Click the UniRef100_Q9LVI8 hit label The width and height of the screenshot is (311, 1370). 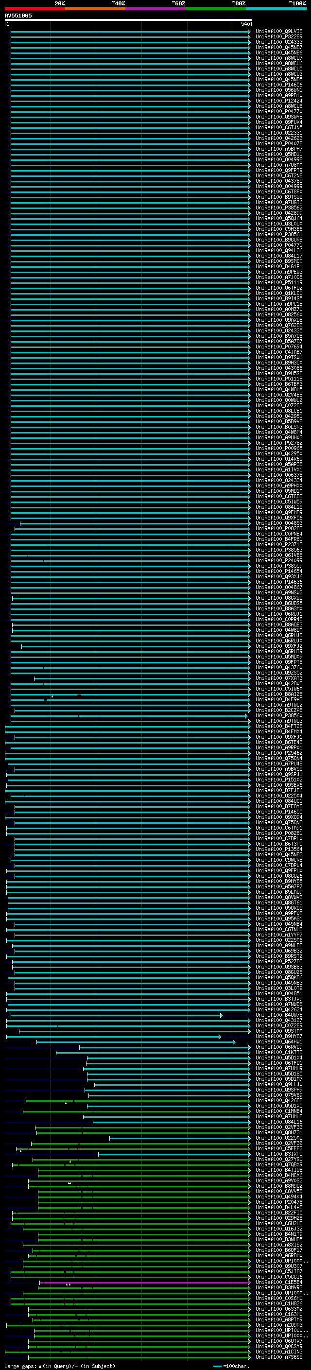[x=279, y=32]
